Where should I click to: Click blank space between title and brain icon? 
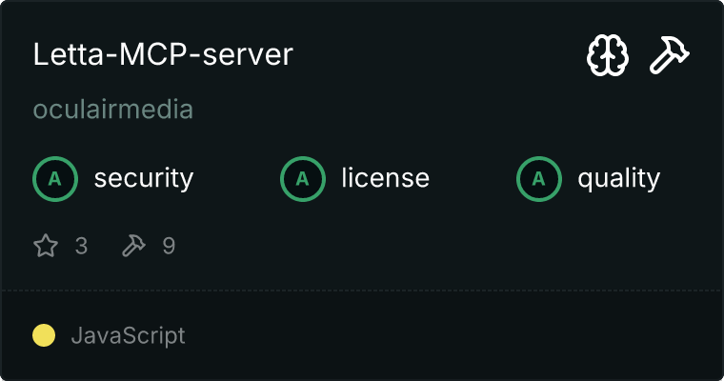click(x=438, y=55)
